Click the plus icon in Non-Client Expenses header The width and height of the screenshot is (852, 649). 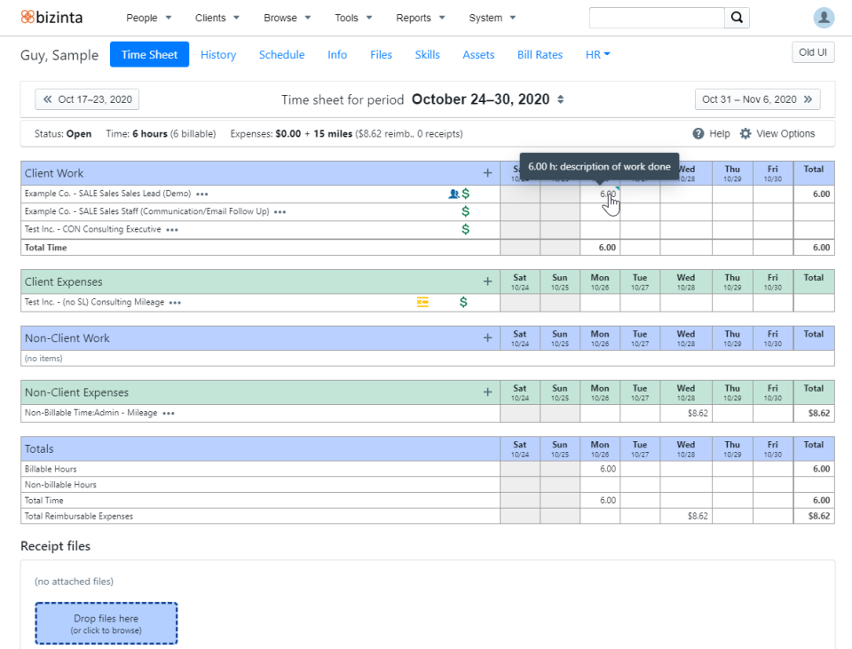click(x=487, y=392)
